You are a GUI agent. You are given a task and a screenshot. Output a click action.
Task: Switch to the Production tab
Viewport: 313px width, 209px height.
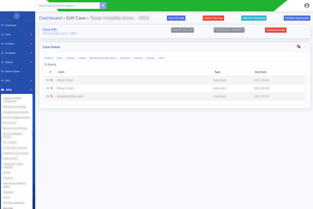click(x=125, y=58)
